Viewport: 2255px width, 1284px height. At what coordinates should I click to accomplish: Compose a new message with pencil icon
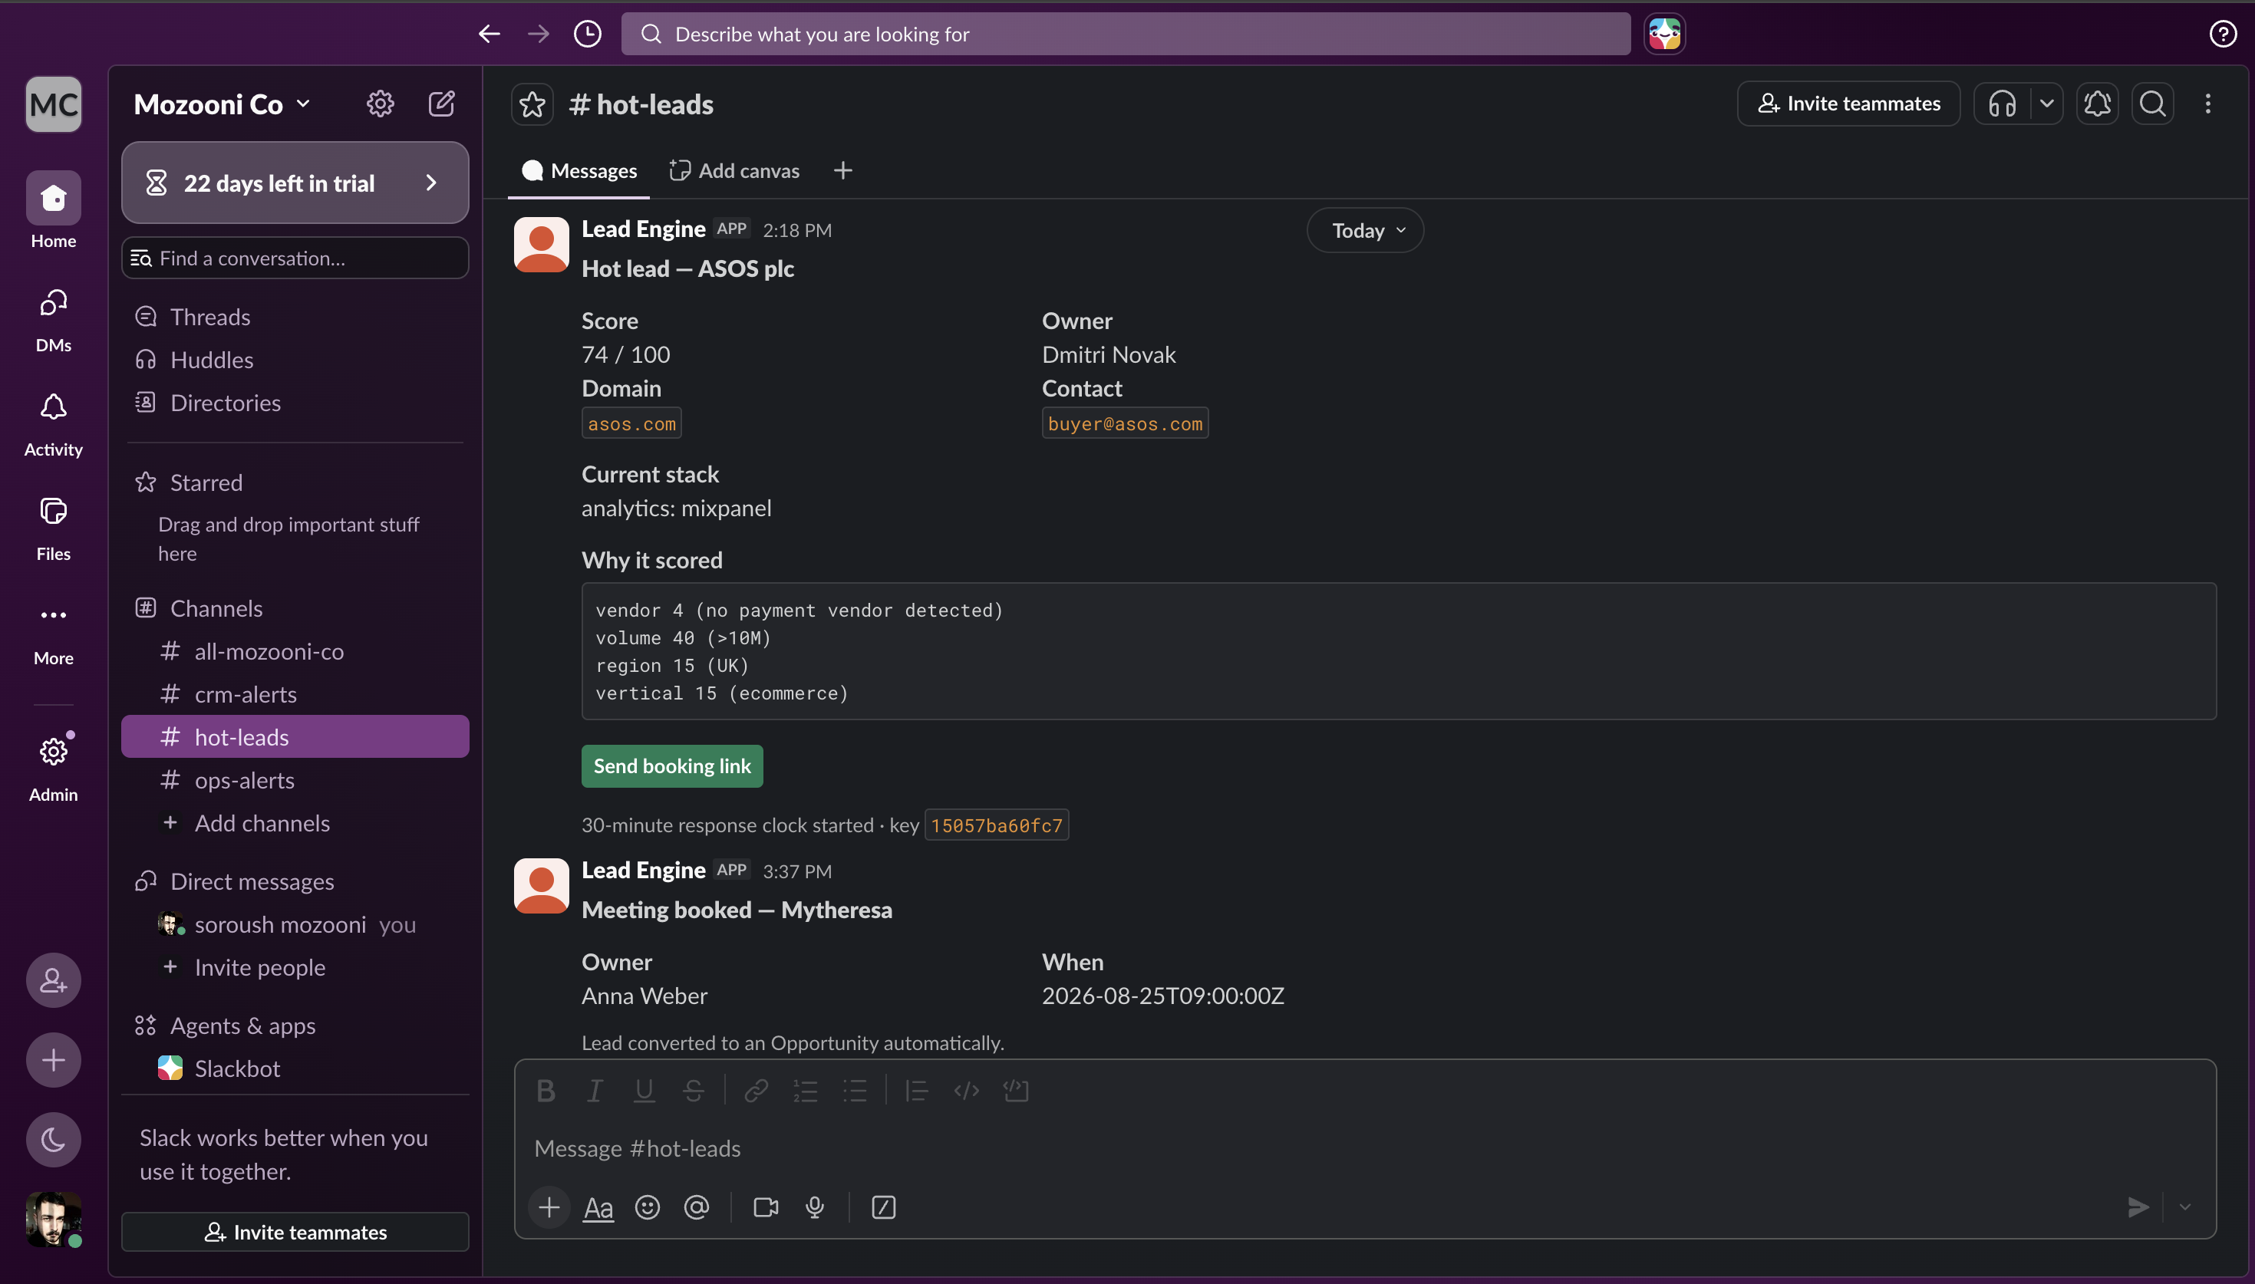pos(442,104)
